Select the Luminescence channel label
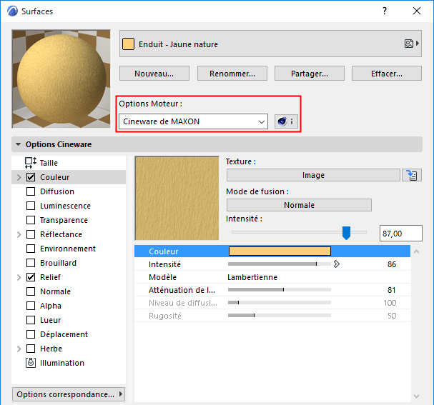This screenshot has height=405, width=434. (65, 206)
